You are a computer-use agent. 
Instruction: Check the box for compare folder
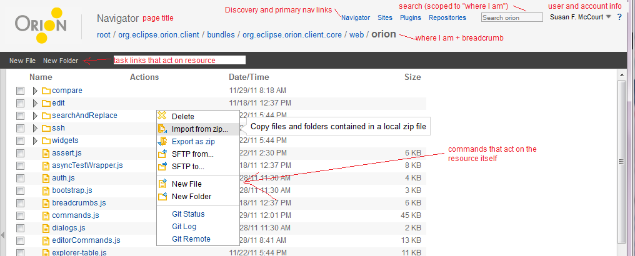20,91
